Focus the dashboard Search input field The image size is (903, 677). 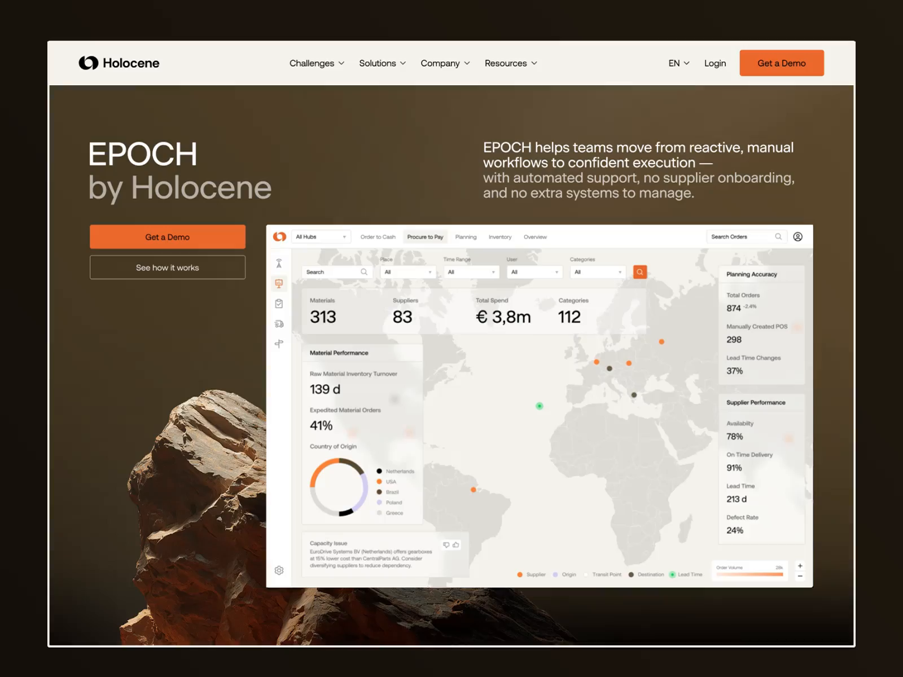(x=337, y=272)
